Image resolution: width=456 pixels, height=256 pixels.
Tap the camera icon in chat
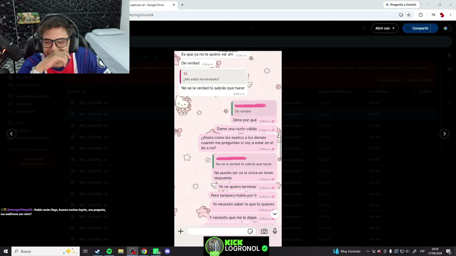(264, 231)
